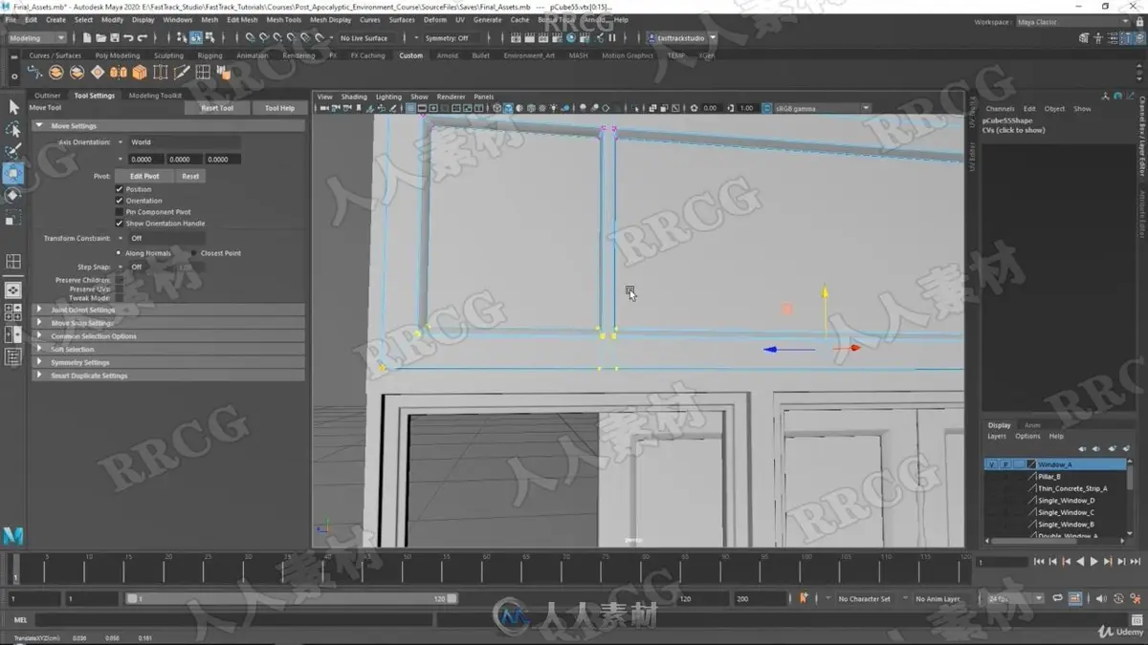This screenshot has height=645, width=1148.
Task: Pick the Rotate tool in the toolbox
Action: point(13,195)
